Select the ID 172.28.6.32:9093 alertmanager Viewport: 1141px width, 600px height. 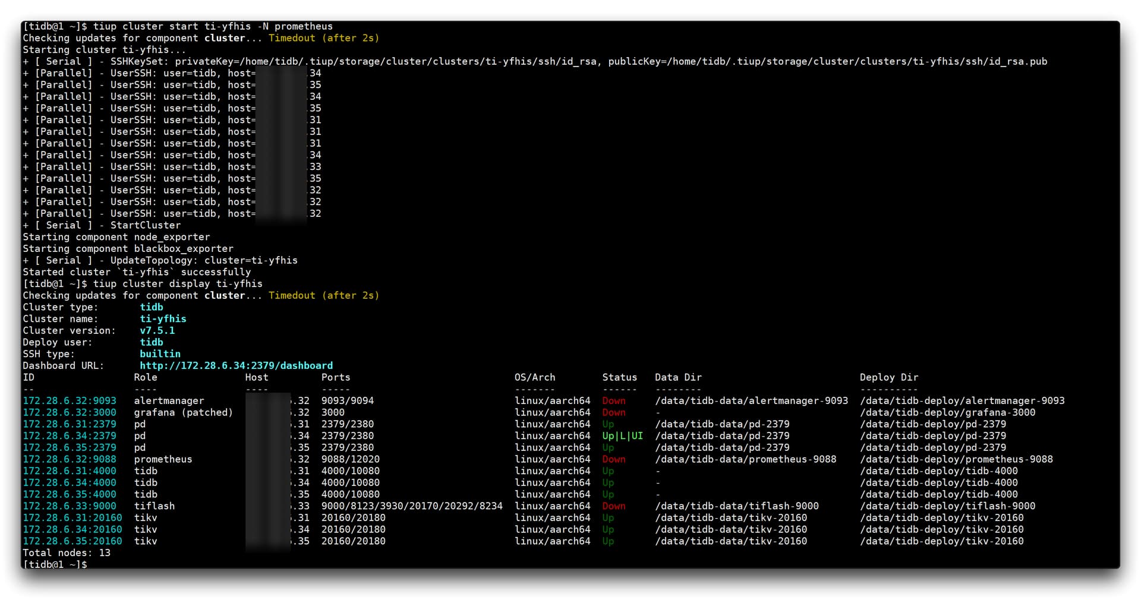(x=70, y=400)
